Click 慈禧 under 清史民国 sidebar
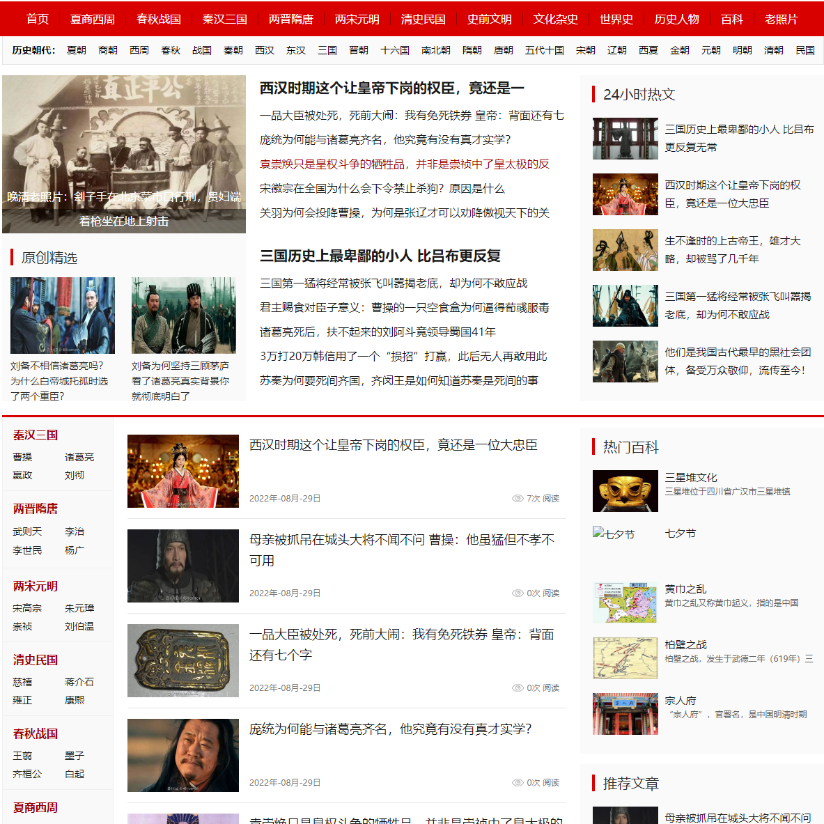 click(24, 682)
